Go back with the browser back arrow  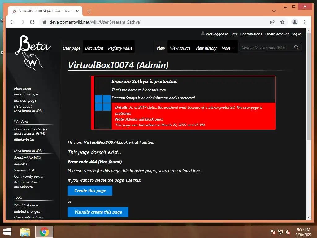click(x=12, y=22)
